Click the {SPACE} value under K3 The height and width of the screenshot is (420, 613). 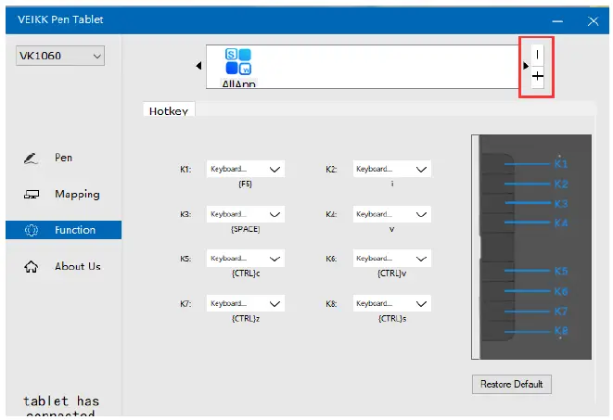click(x=246, y=229)
